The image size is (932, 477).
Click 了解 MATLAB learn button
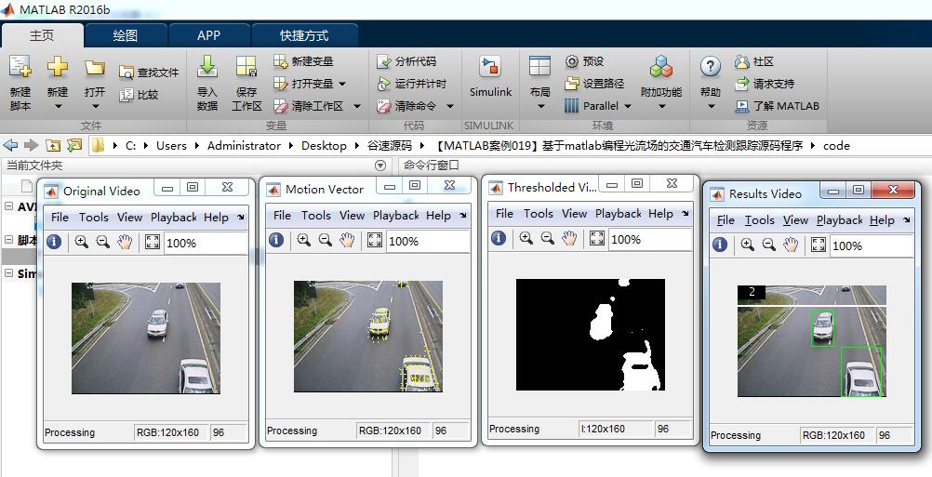(778, 106)
